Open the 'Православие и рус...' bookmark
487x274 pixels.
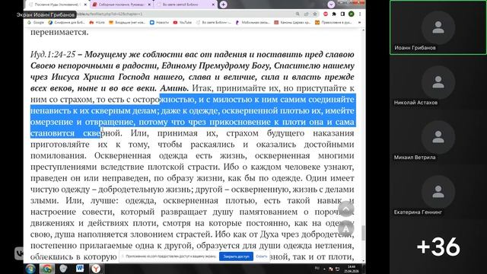click(x=333, y=22)
